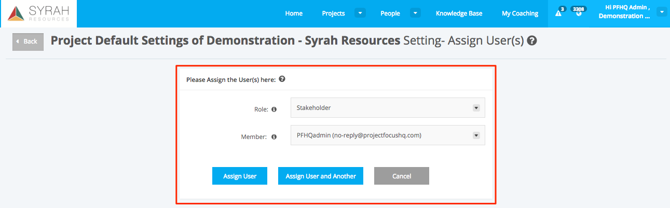Click the 'Hi PFHQ Admin' user greeting
The image size is (670, 208).
624,12
